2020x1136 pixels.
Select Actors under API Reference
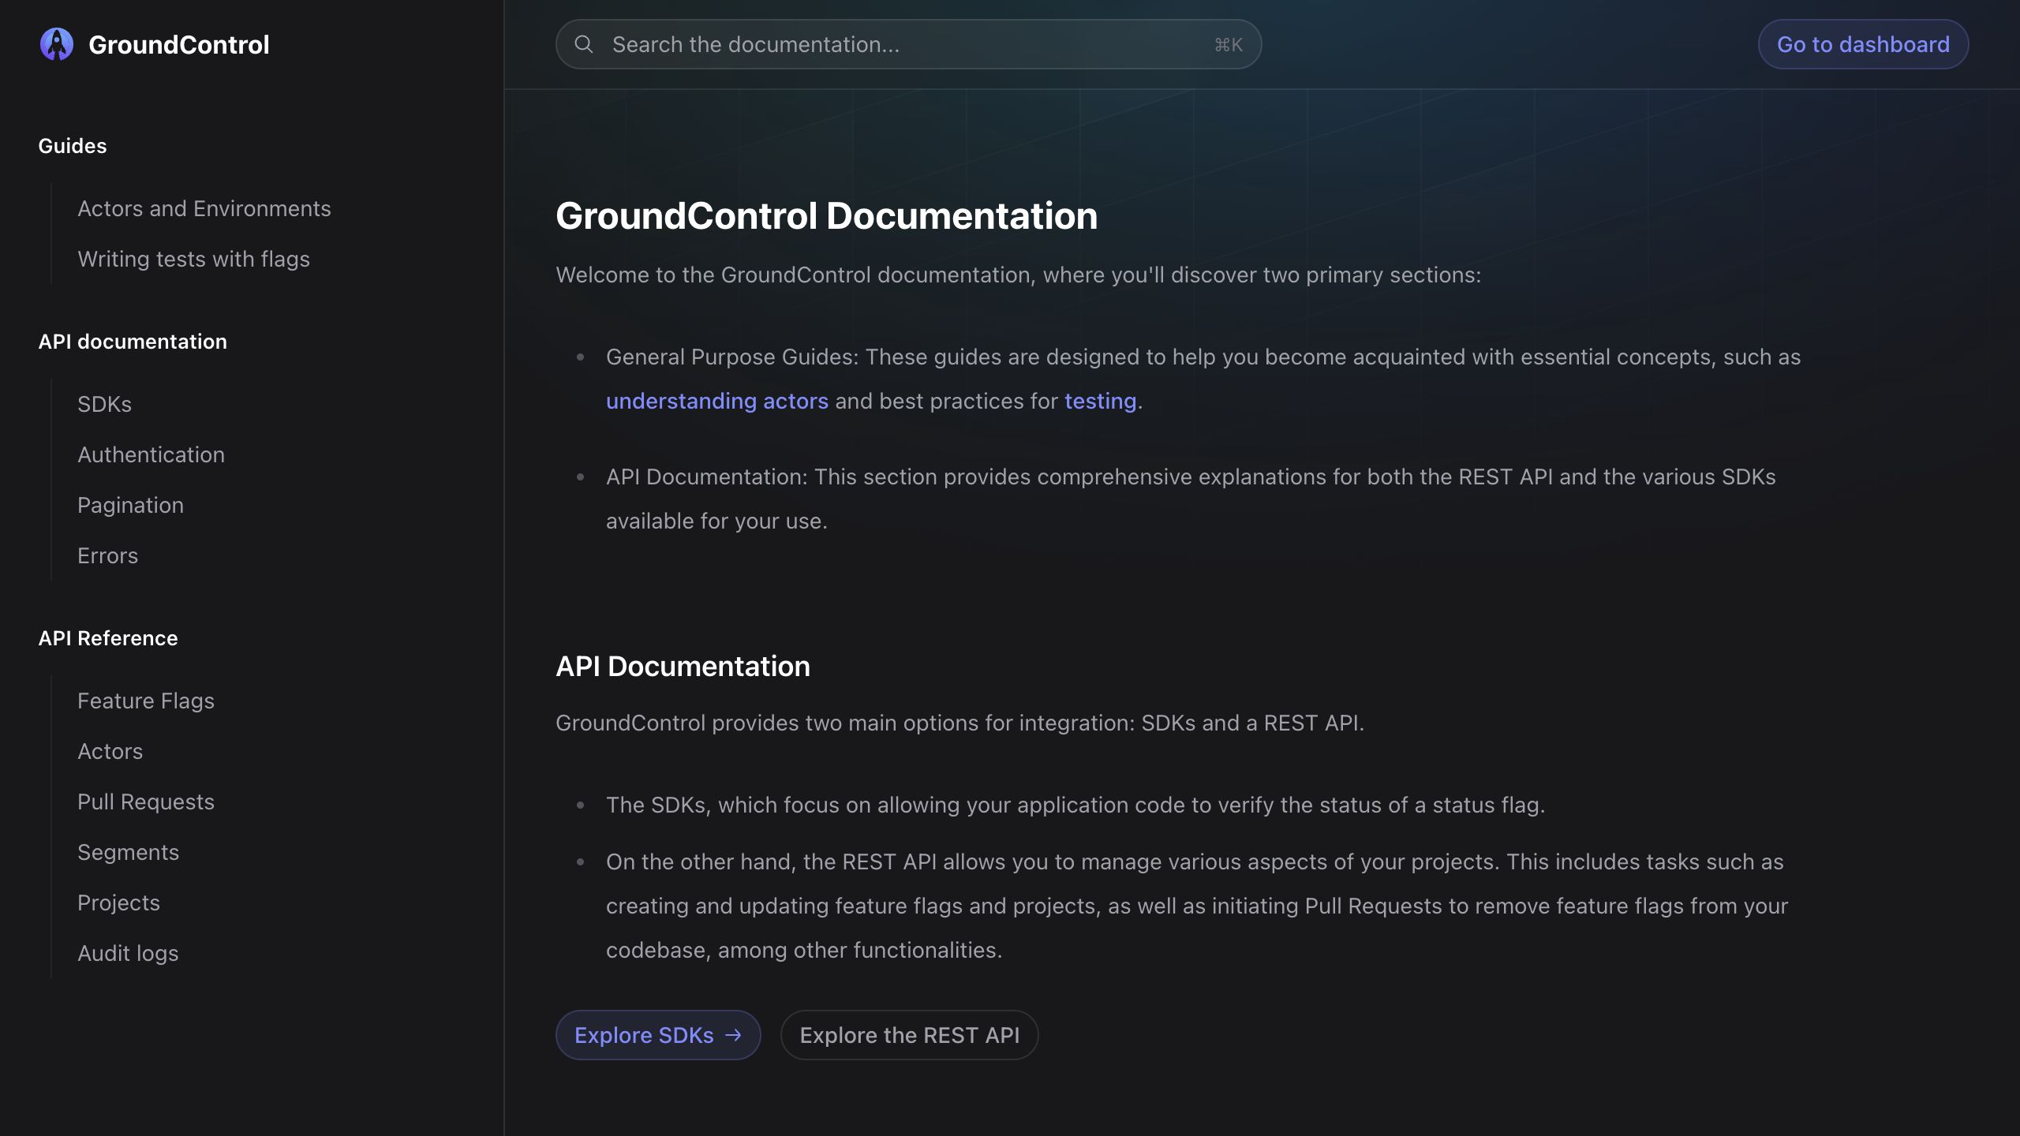(x=110, y=751)
